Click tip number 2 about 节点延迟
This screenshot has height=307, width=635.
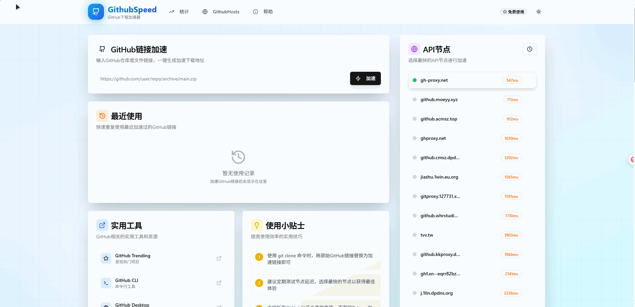pyautogui.click(x=316, y=285)
